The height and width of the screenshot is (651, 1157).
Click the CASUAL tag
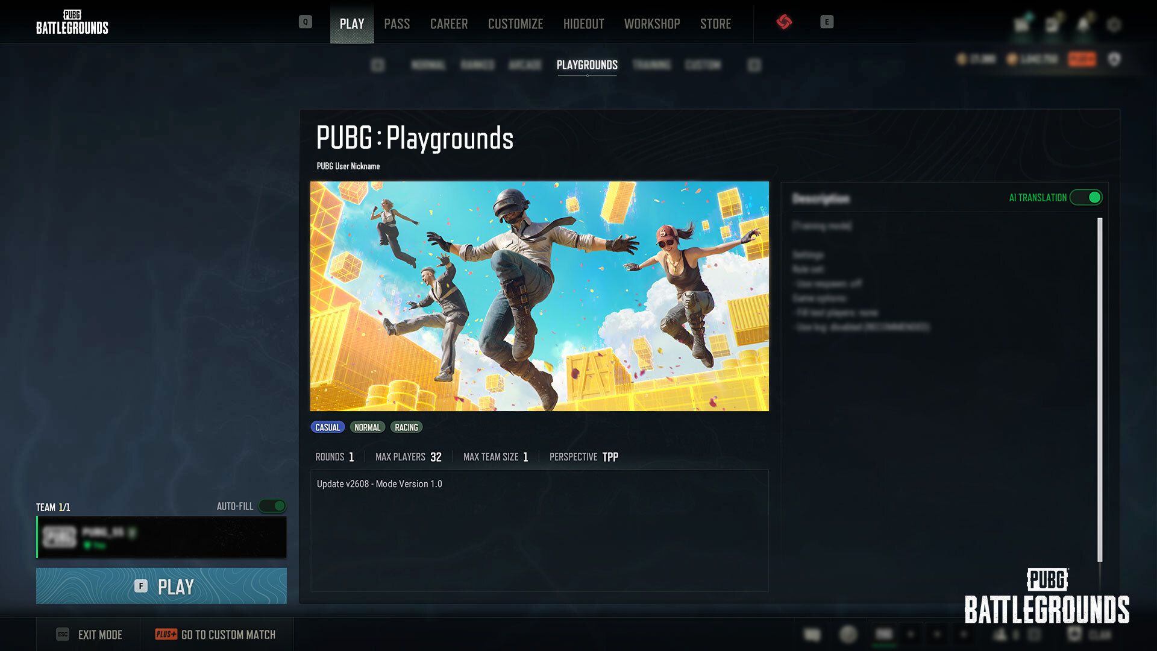coord(328,427)
